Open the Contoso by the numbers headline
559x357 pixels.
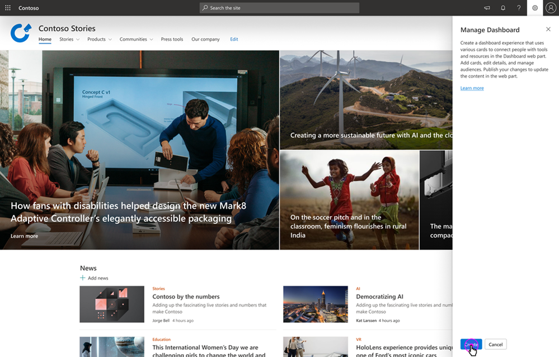click(186, 297)
